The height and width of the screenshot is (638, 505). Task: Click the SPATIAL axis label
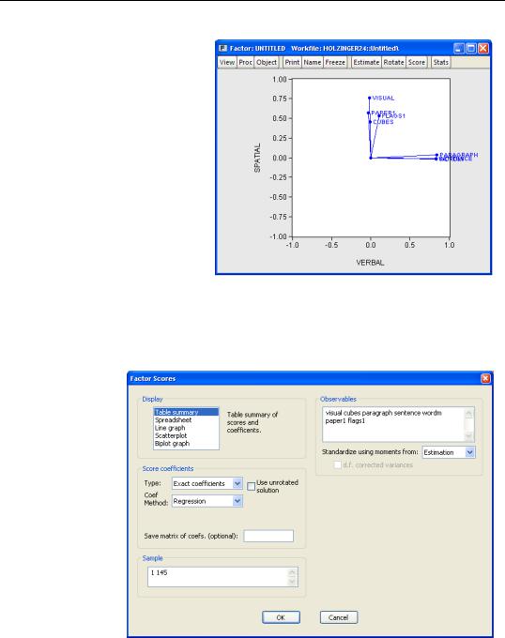tap(257, 158)
